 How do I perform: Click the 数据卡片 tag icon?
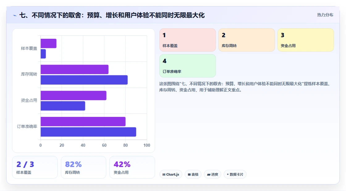coord(228,174)
